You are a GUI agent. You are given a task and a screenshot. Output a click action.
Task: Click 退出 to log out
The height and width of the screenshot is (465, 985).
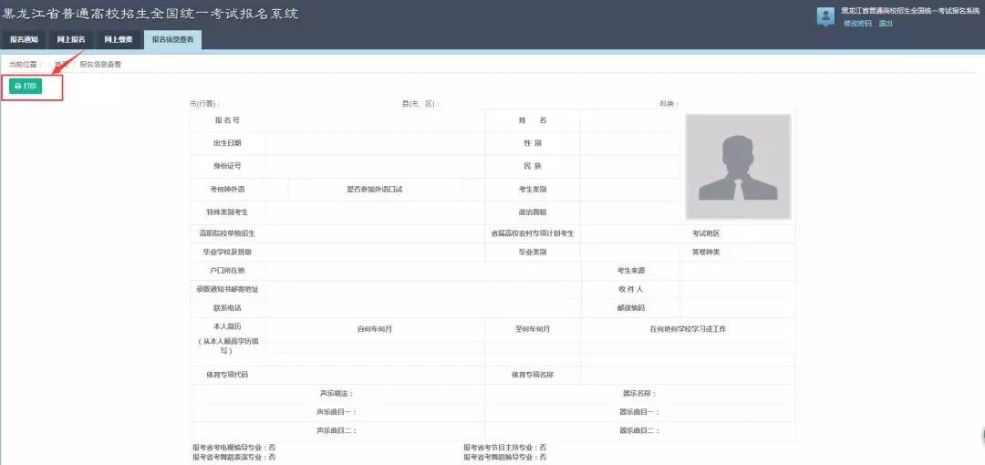click(886, 24)
